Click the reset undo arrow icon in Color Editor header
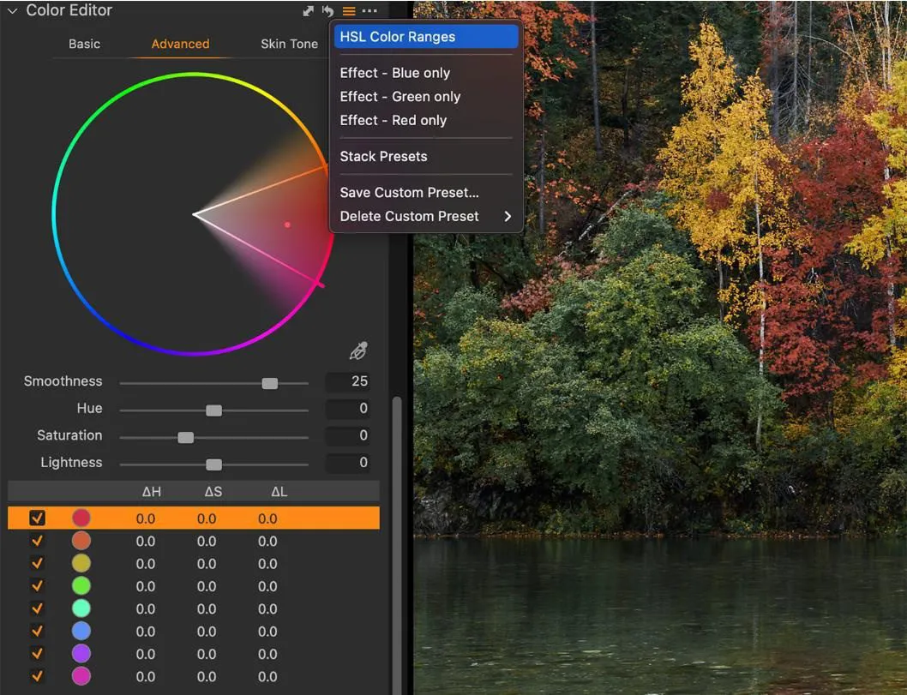The height and width of the screenshot is (695, 907). pos(328,10)
